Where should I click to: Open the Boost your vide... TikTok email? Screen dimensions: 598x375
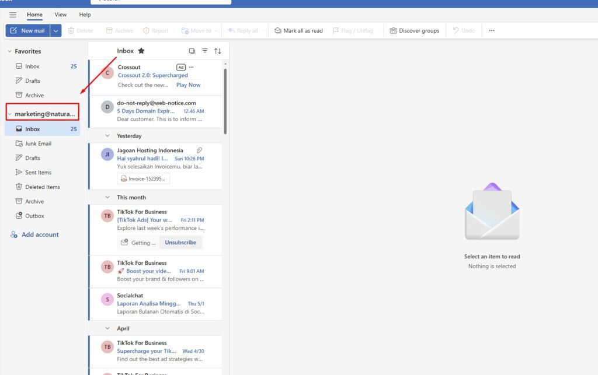coord(155,271)
